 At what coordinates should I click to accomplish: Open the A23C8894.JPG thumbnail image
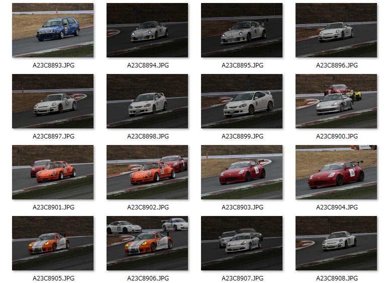[x=147, y=30]
